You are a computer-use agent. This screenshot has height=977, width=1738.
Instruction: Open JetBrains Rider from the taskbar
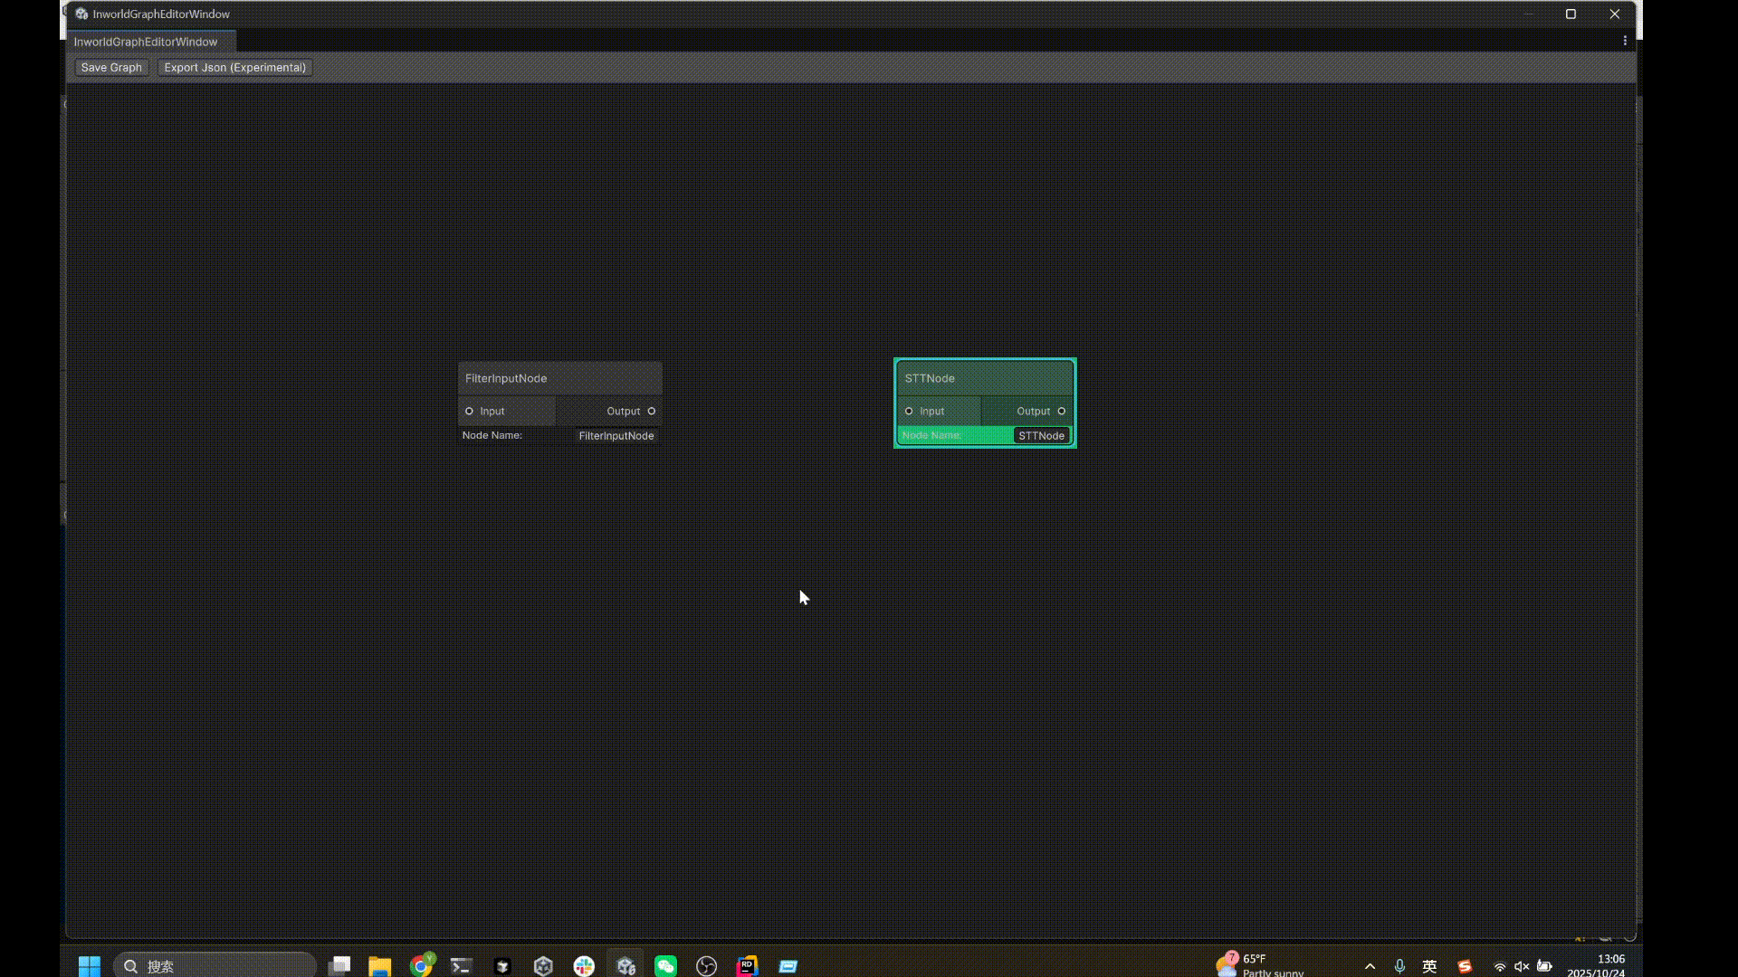tap(746, 965)
